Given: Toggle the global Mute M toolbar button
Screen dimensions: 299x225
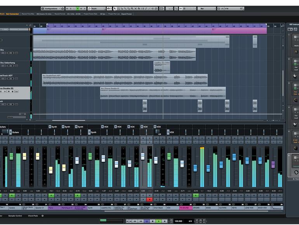Looking at the screenshot, I should pyautogui.click(x=67, y=9).
